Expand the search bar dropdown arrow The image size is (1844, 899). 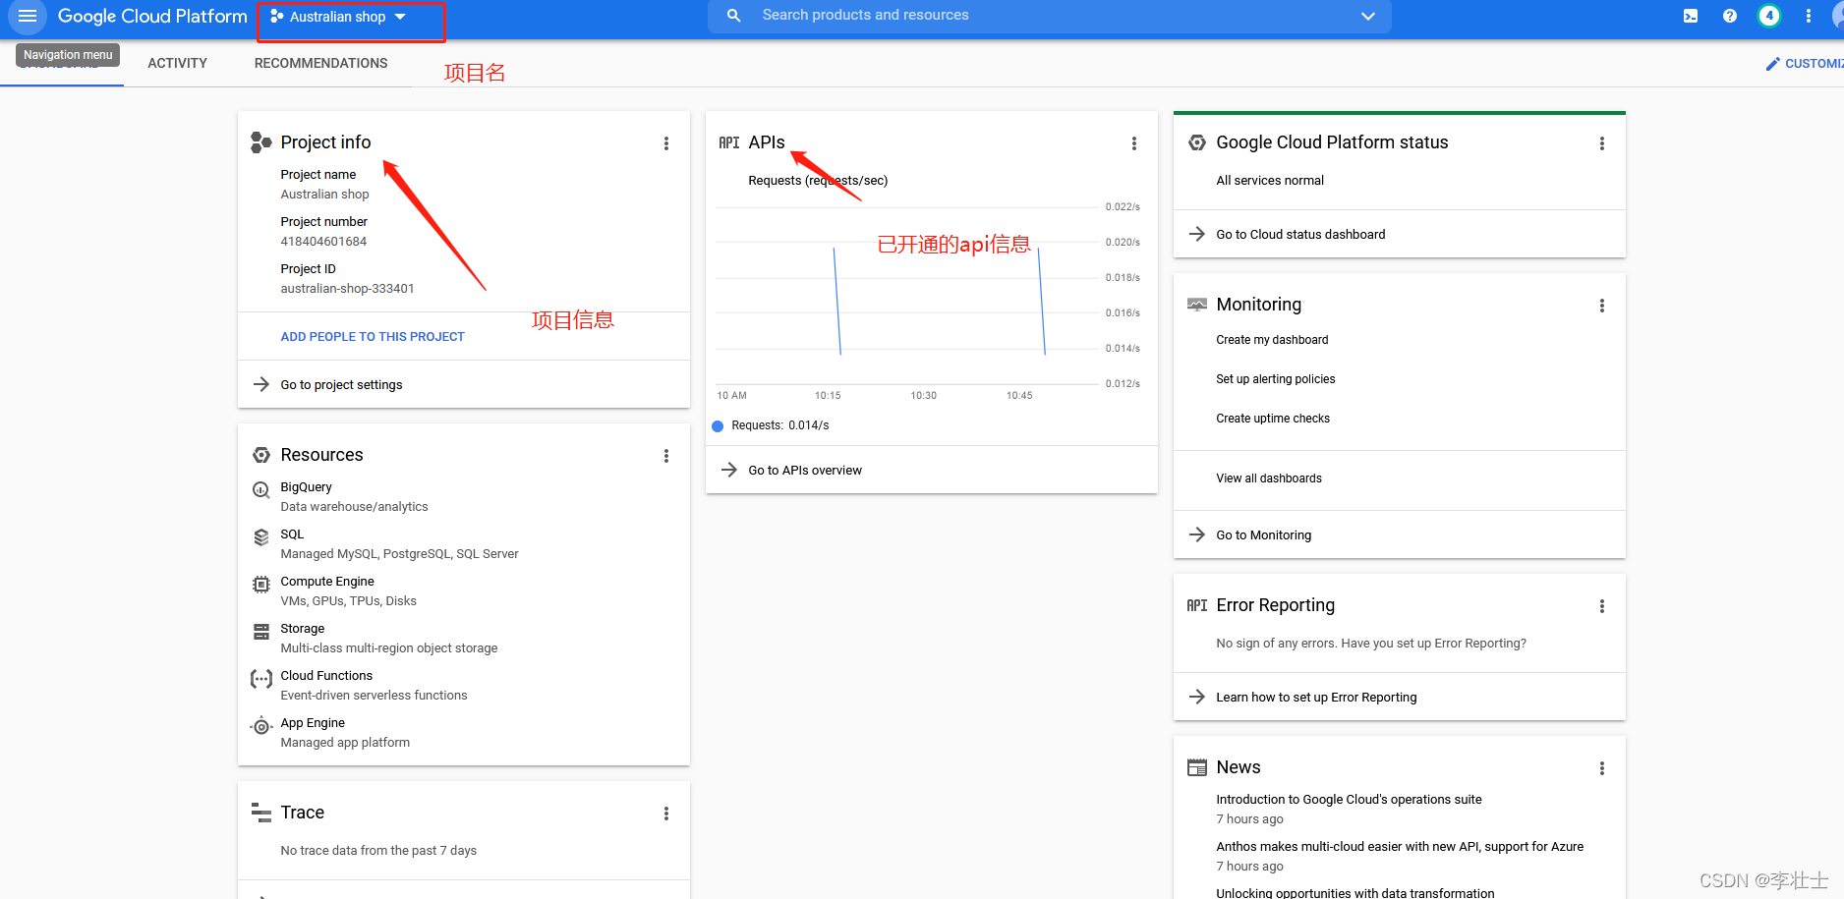tap(1367, 16)
